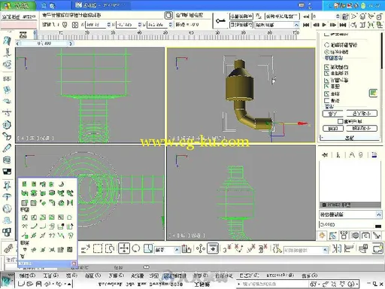
Task: Click the Pin Stack icon
Action: 325,155
